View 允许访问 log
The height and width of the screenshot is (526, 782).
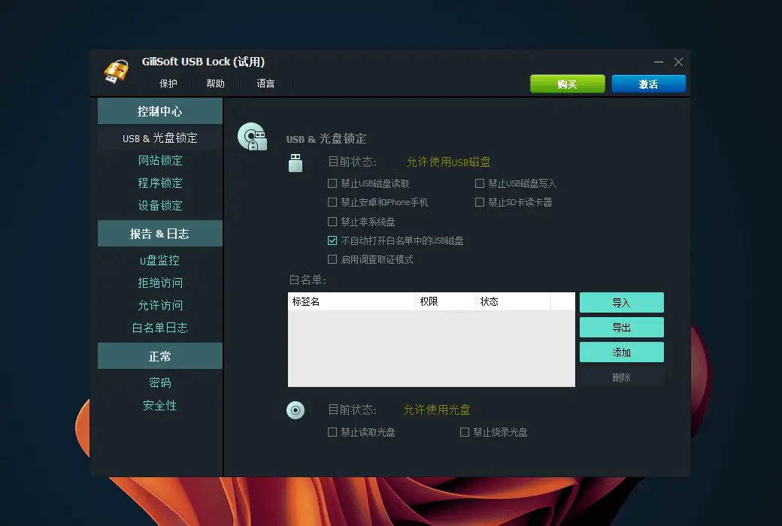tap(160, 305)
